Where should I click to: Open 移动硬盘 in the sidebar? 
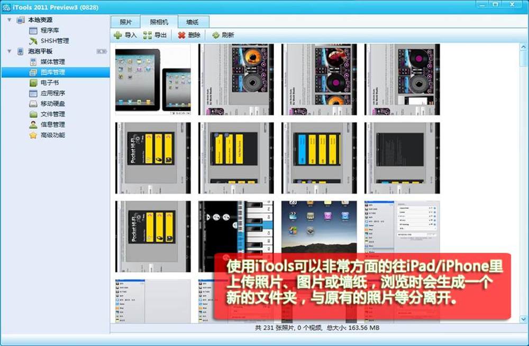click(52, 104)
